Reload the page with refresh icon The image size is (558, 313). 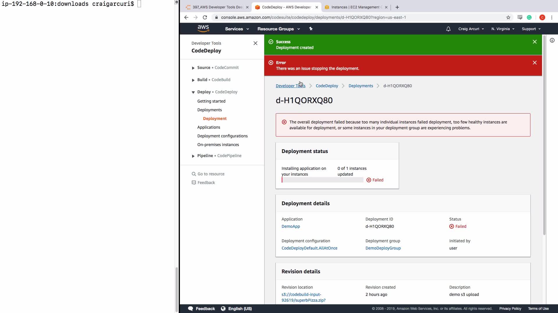[x=205, y=17]
